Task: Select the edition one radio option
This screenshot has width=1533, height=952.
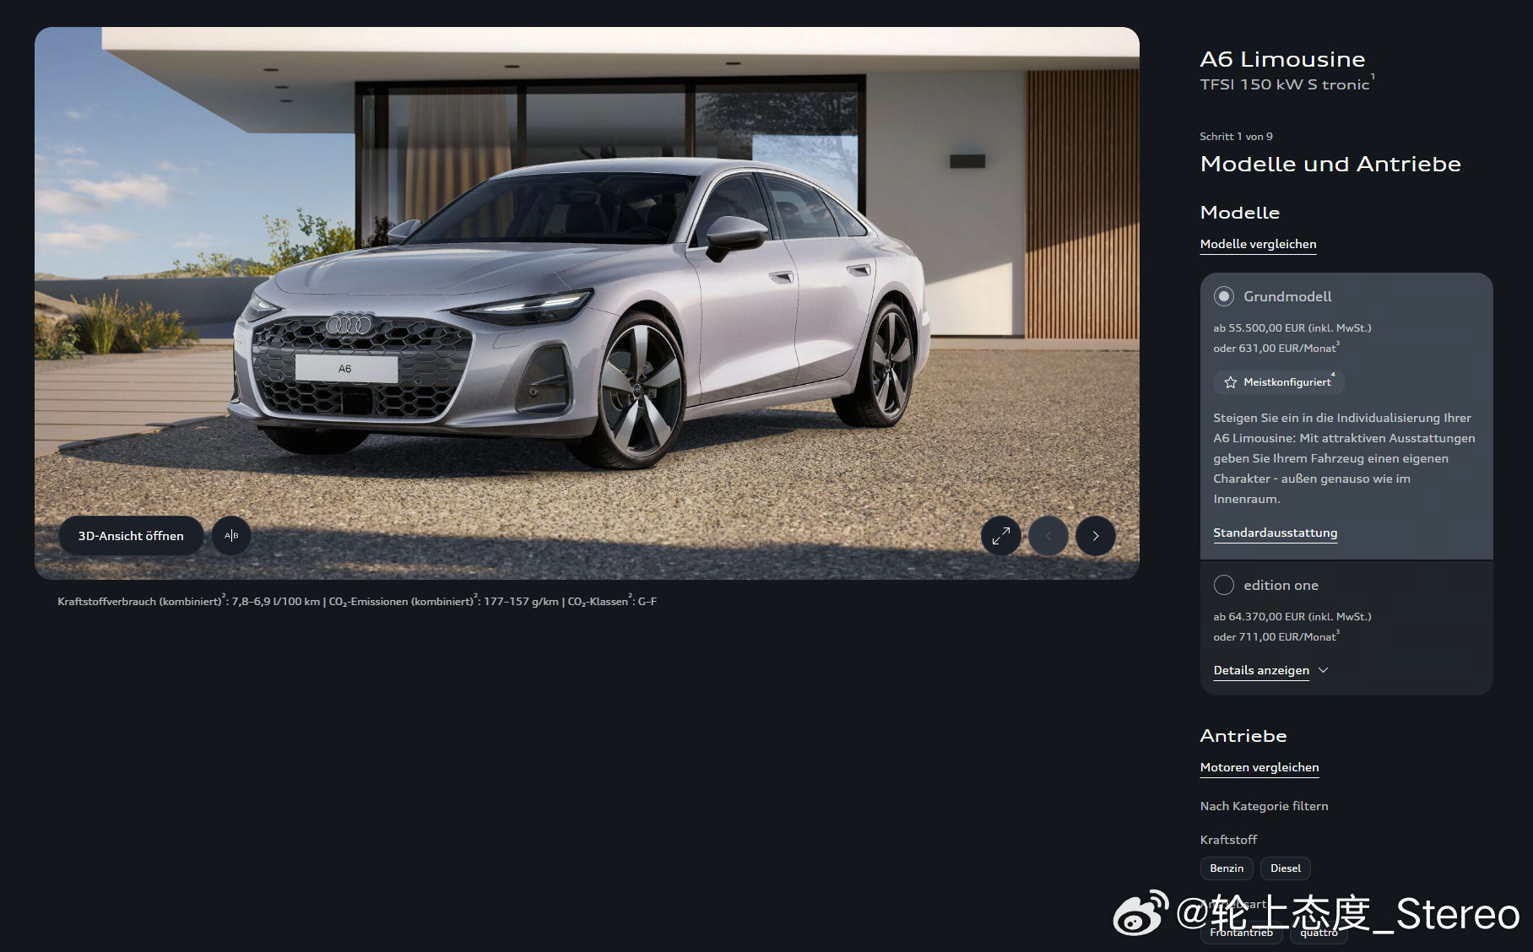Action: coord(1224,585)
